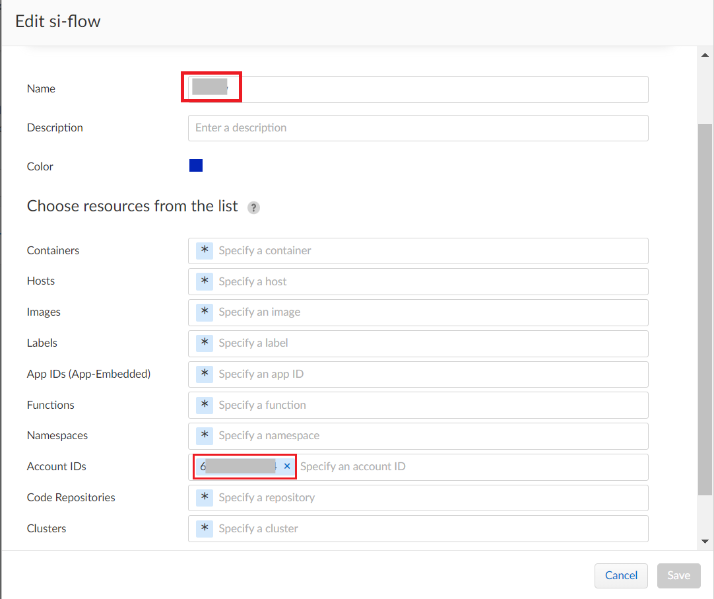Click the asterisk chip in Labels field

point(205,343)
